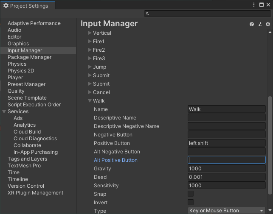Open Cloud Diagnostics under Services
Viewport: 273px width, 214px height.
coord(35,139)
